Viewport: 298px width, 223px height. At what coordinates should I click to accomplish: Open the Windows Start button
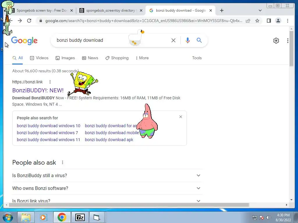pyautogui.click(x=8, y=217)
